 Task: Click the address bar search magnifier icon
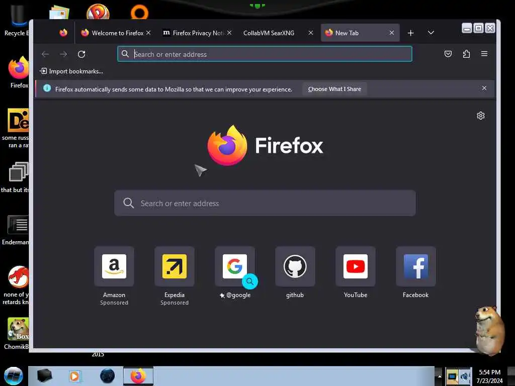(125, 54)
